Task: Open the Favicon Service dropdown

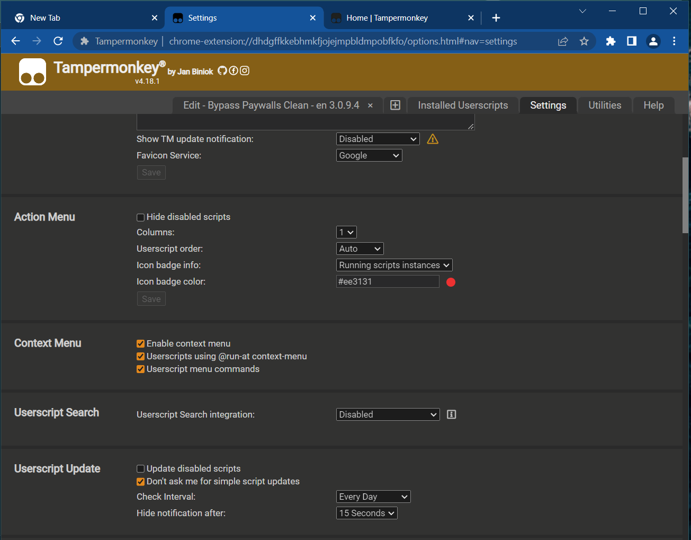Action: pos(369,155)
